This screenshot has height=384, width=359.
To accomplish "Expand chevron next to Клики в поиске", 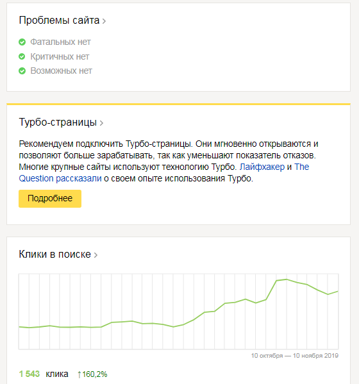I will [x=96, y=255].
